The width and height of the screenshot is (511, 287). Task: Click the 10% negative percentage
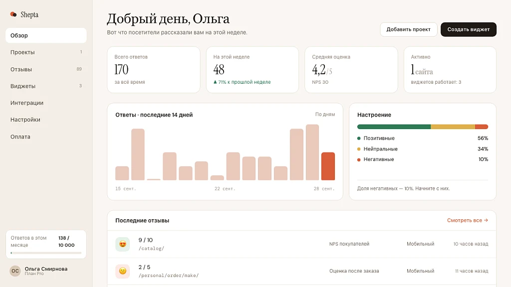483,159
